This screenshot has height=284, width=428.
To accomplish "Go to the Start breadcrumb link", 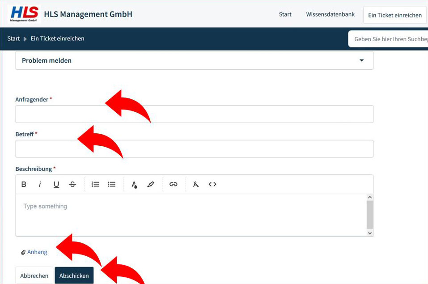I will (x=13, y=38).
